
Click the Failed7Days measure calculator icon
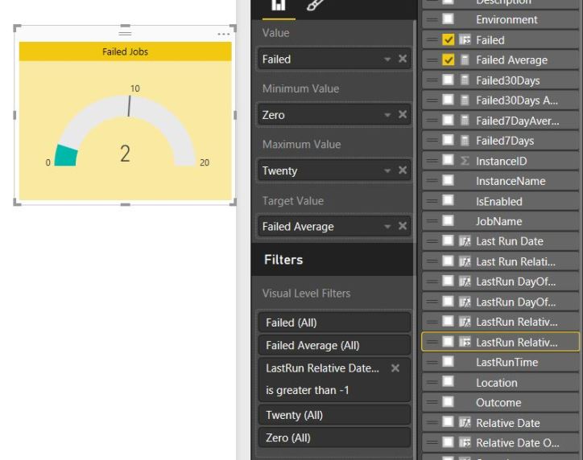pyautogui.click(x=465, y=141)
